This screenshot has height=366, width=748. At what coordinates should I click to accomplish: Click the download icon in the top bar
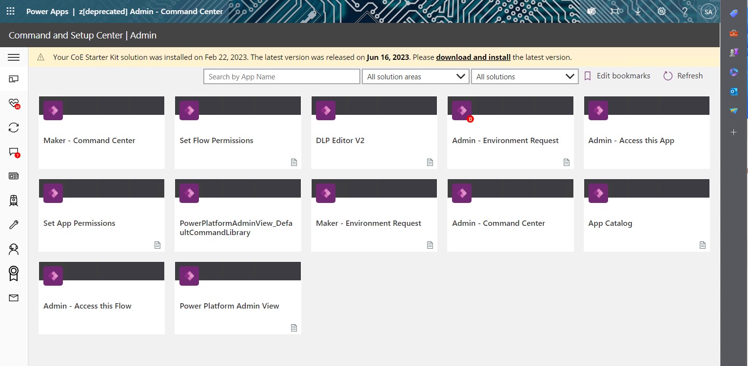click(638, 11)
